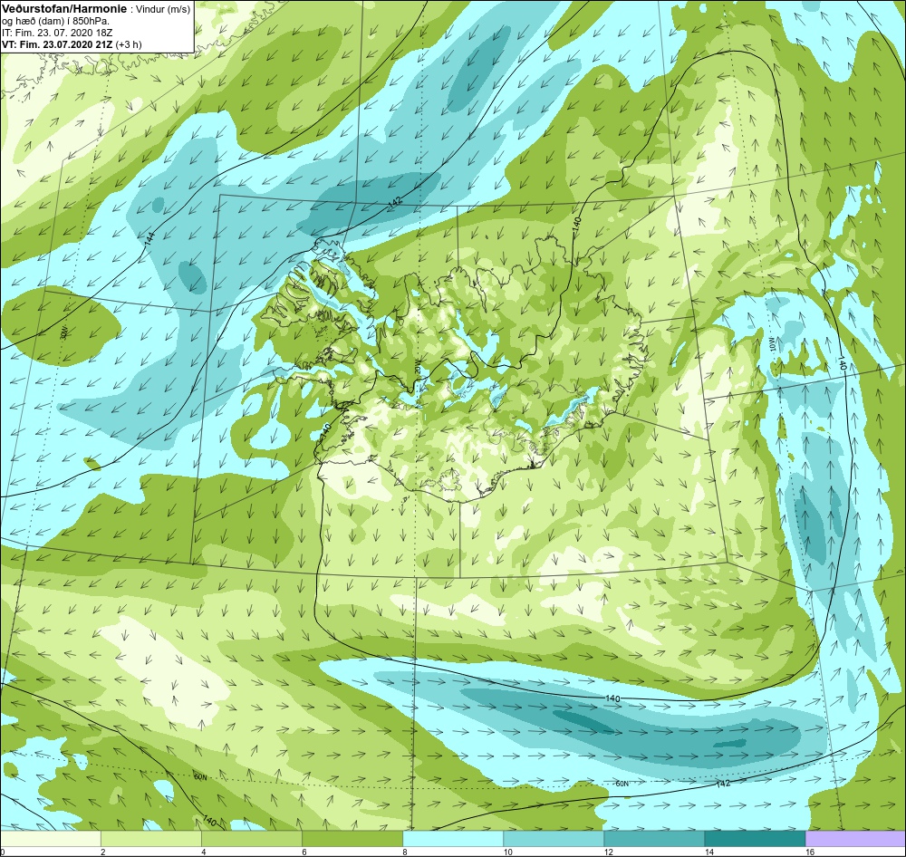This screenshot has height=857, width=906.
Task: Click the legend scale number '2'
Action: [103, 852]
